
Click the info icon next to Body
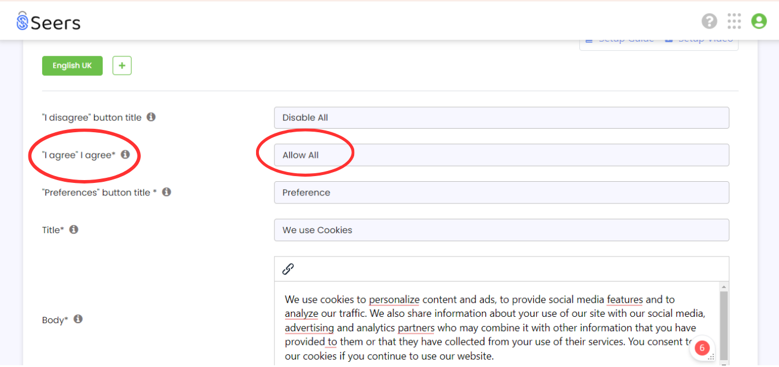[x=78, y=319]
